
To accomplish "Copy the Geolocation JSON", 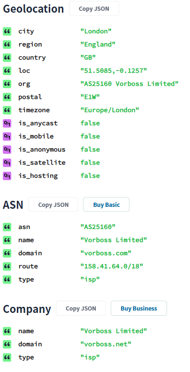I will point(94,8).
